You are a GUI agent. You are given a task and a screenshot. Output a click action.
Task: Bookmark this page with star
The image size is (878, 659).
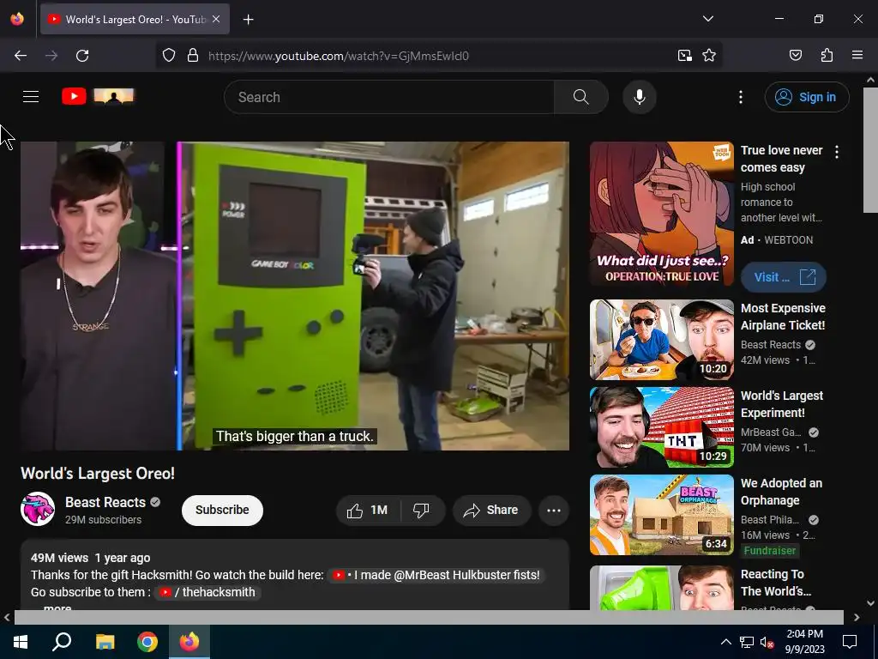coord(709,56)
